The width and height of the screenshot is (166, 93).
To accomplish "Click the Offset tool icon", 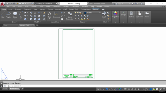I will click(x=44, y=19).
